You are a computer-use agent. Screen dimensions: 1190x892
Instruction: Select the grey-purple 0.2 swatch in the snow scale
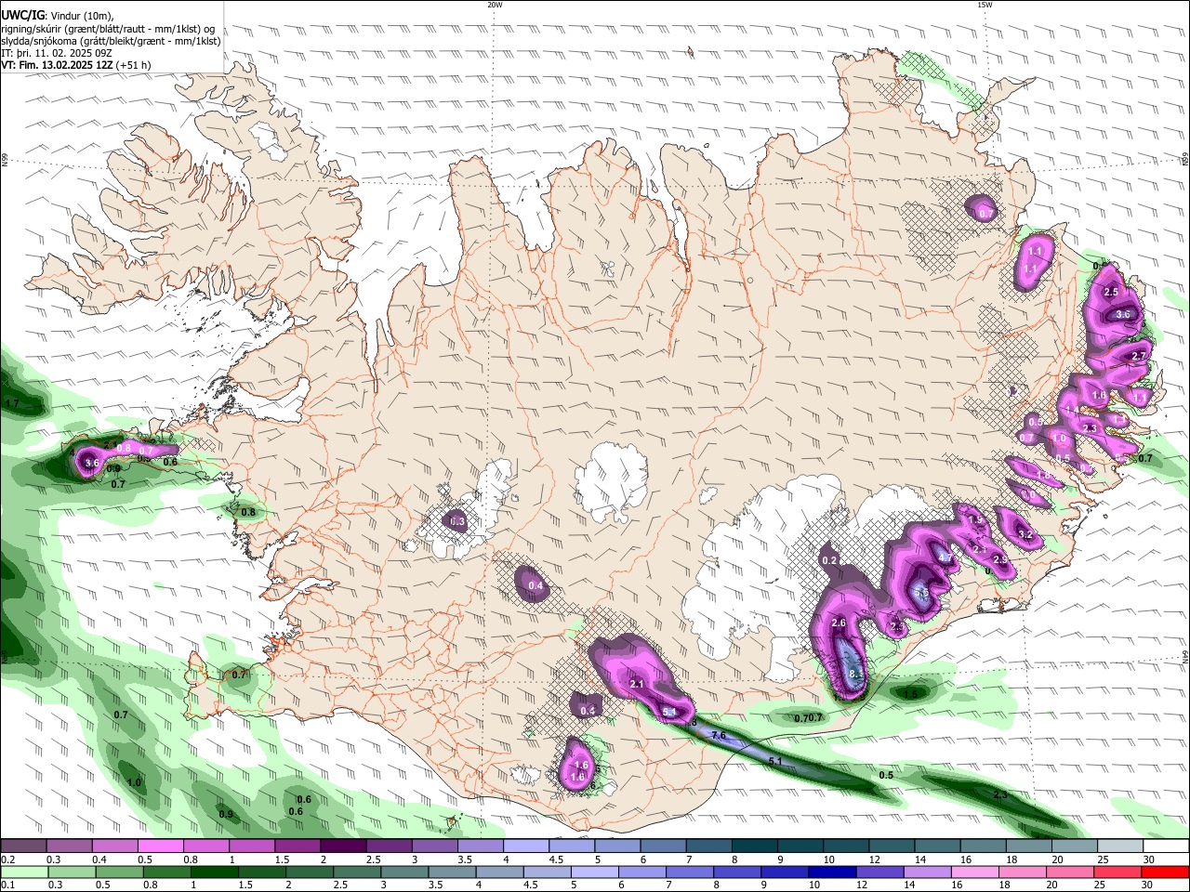pyautogui.click(x=23, y=846)
